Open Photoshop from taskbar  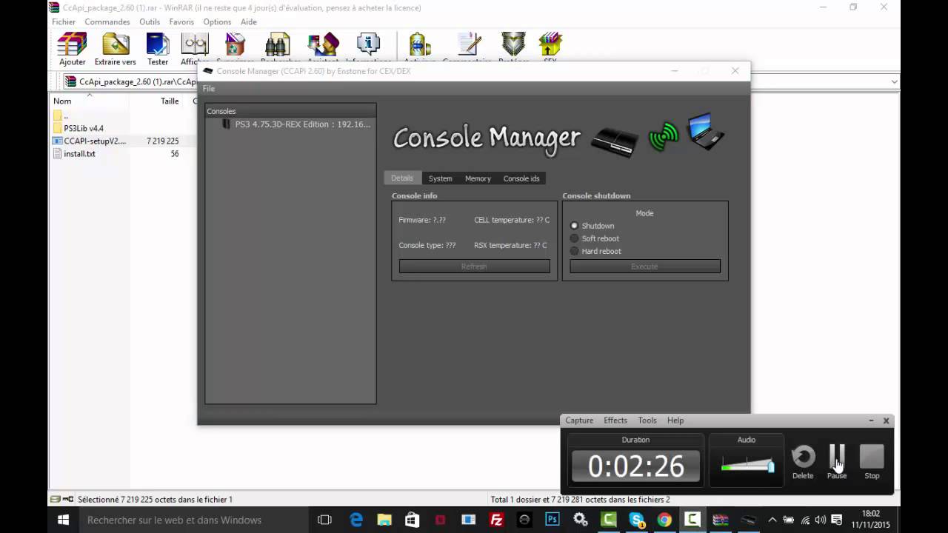click(553, 520)
